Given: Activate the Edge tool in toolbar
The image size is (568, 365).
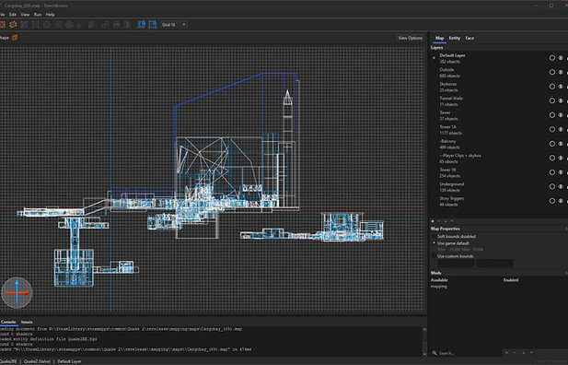Looking at the screenshot, I should tap(47, 24).
